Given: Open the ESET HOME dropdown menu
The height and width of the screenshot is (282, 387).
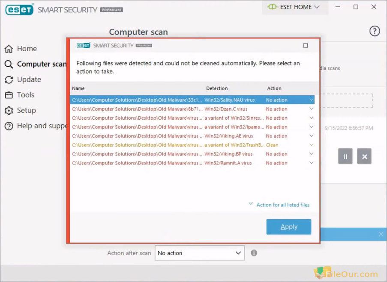Looking at the screenshot, I should (x=295, y=7).
